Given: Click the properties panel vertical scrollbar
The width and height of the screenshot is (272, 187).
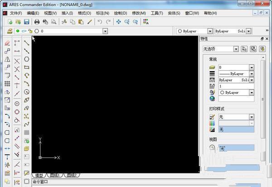Looking at the screenshot, I should [x=263, y=99].
